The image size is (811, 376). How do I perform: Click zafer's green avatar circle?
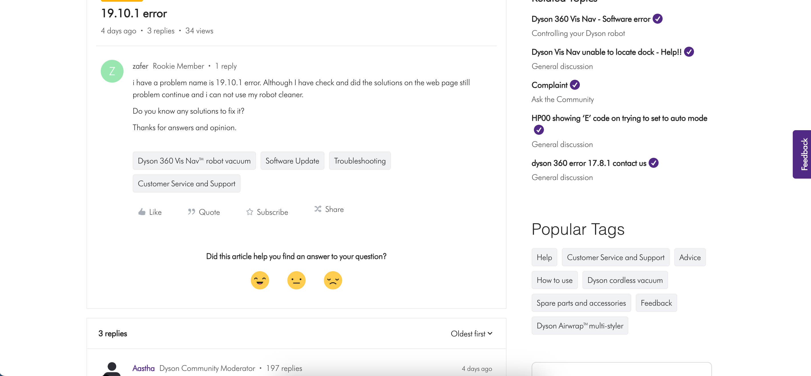coord(112,71)
